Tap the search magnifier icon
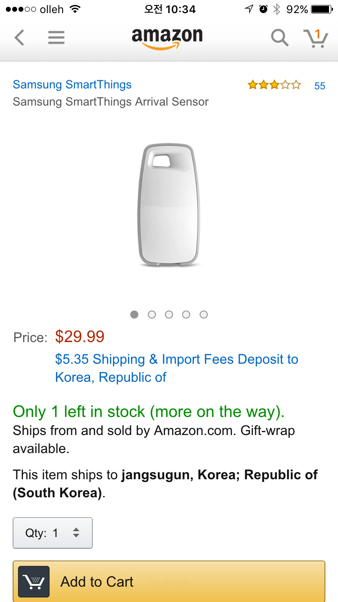Viewport: 338px width, 602px height. point(279,38)
